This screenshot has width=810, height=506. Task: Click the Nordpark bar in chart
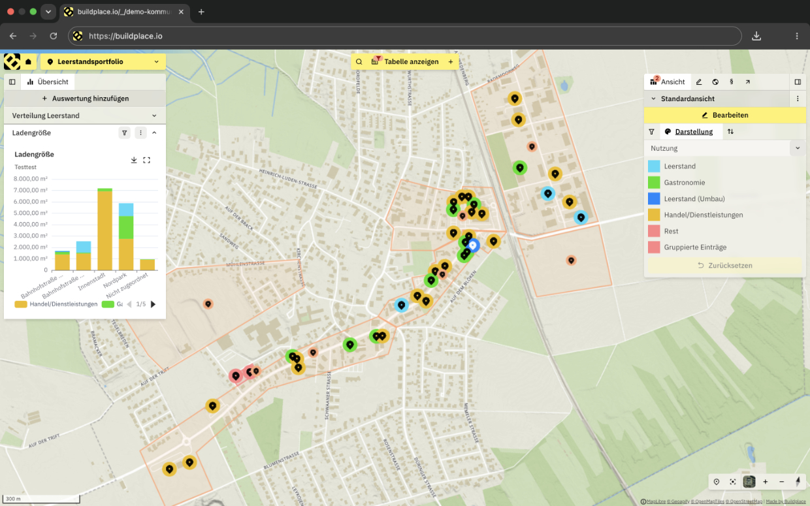click(126, 236)
